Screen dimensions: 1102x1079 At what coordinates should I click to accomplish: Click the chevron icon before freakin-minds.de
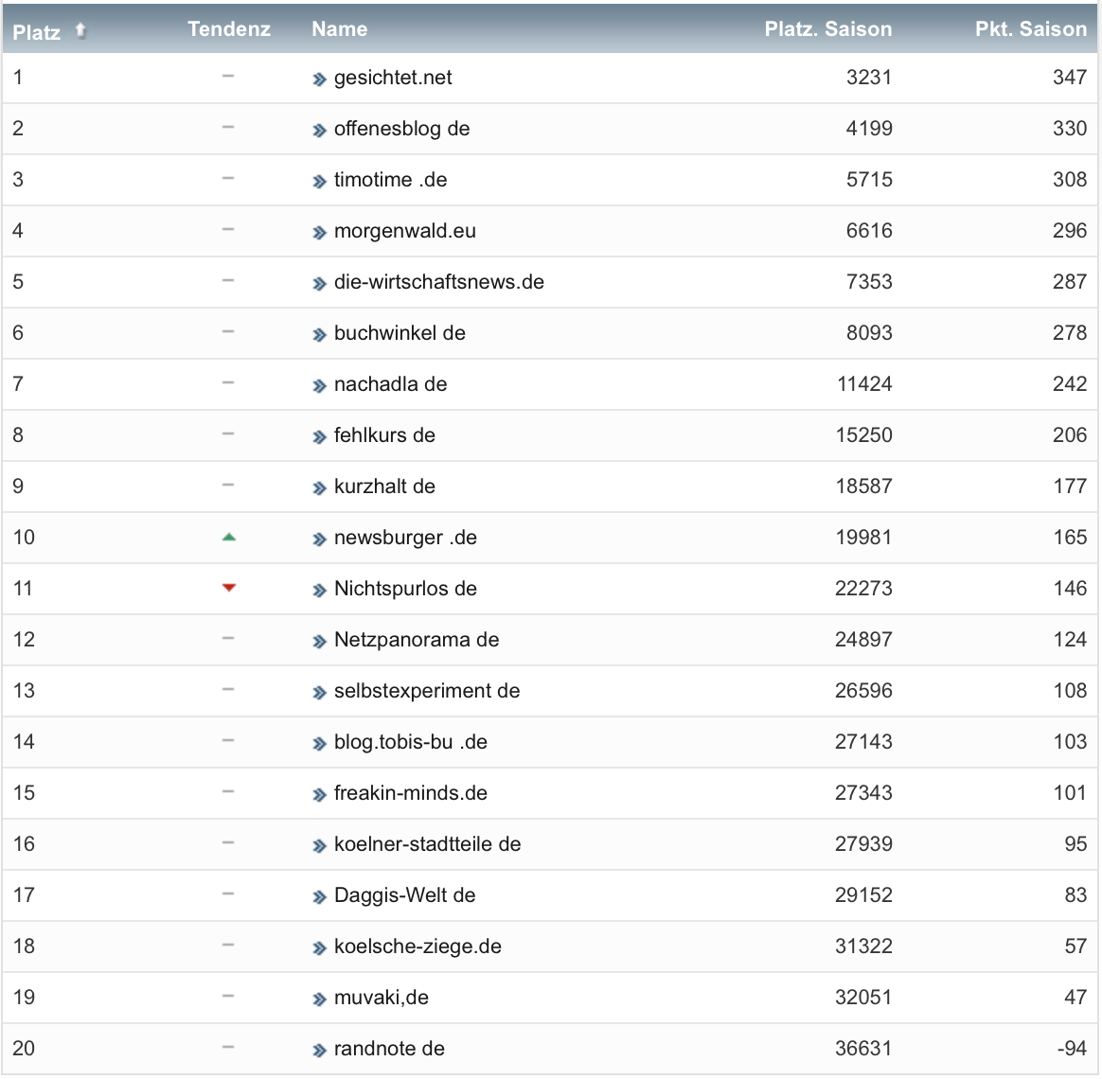pos(320,795)
